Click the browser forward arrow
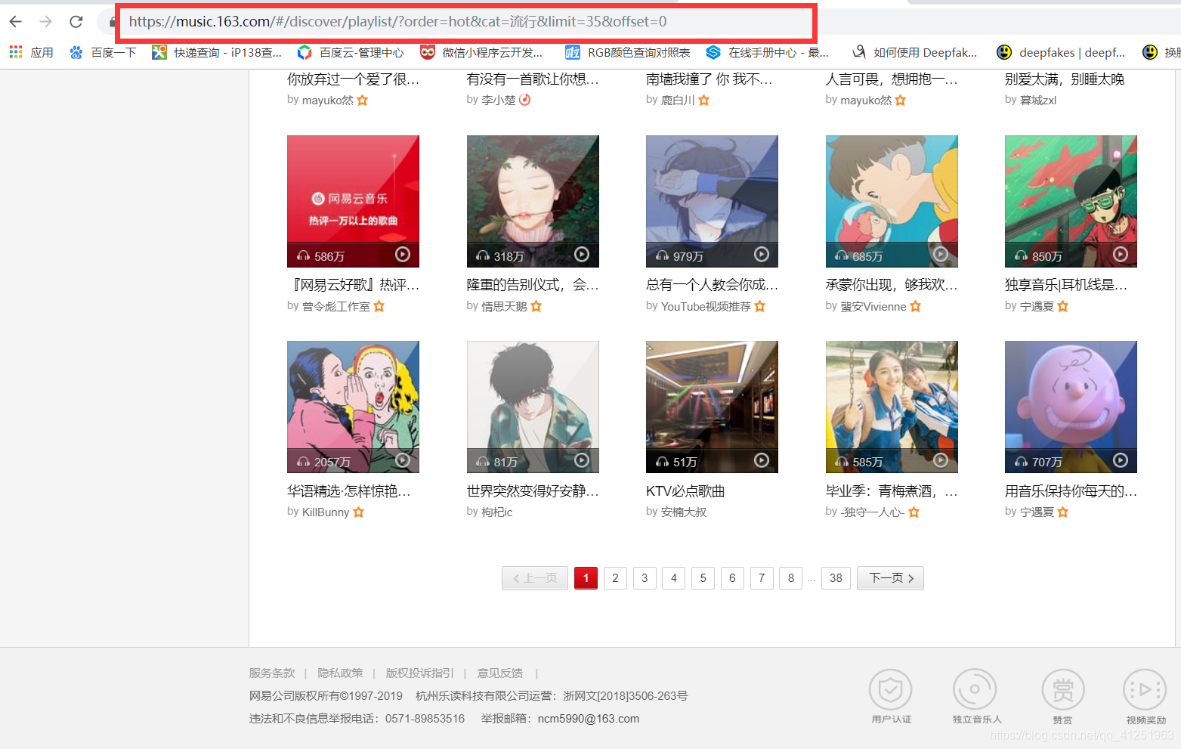This screenshot has height=749, width=1181. click(x=45, y=21)
